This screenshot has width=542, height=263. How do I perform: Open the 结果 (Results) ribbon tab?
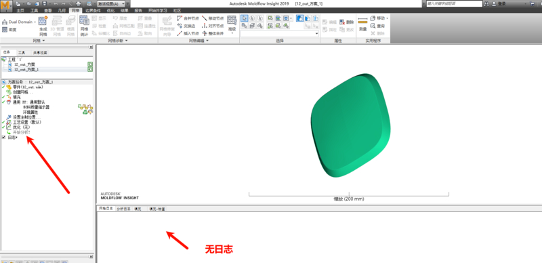coord(124,11)
